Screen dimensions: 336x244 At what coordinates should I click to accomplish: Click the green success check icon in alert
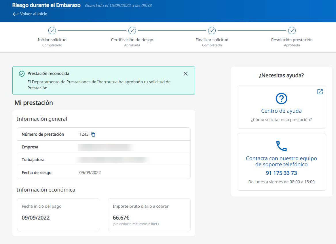click(x=22, y=74)
